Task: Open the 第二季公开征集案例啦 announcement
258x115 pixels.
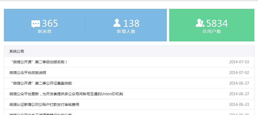Action: (x=41, y=83)
